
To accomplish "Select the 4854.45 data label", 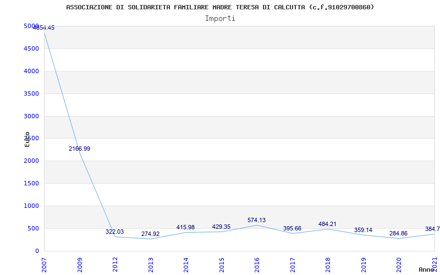I will [x=44, y=28].
